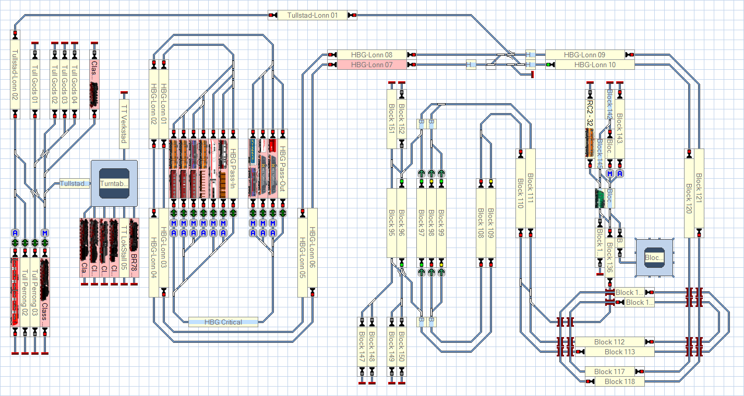Click the yellow signal at bottom of Block 99
Viewport: 744px width, 396px height.
tap(441, 262)
